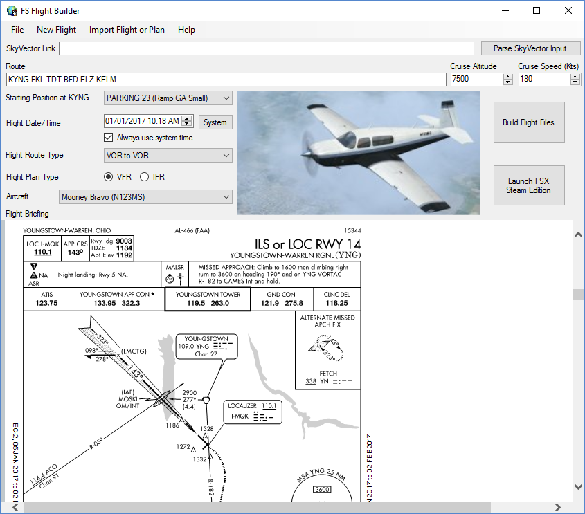This screenshot has height=514, width=585.
Task: Increment Flight Date/Time with up arrow
Action: 188,118
